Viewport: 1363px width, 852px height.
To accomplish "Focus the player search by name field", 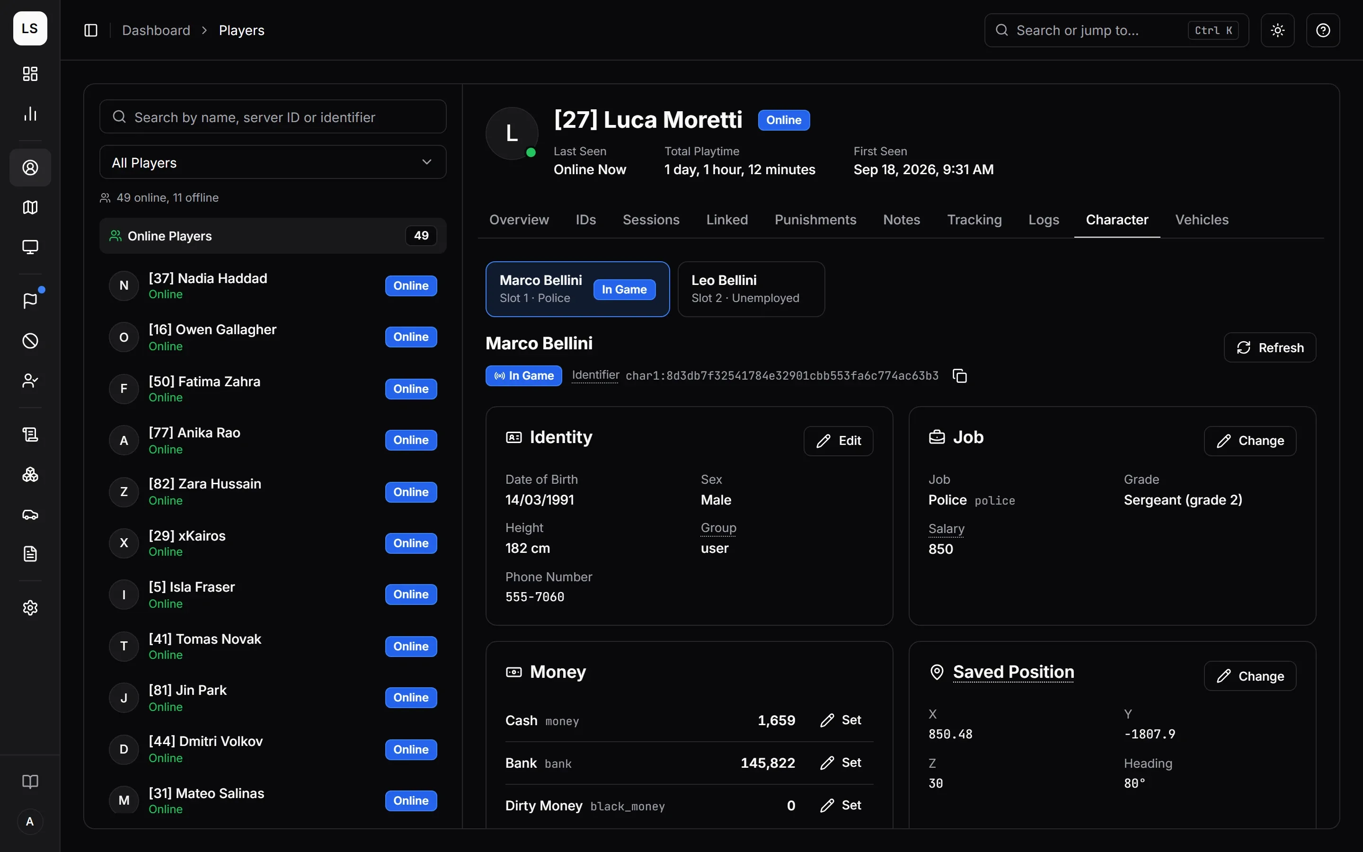I will point(273,116).
